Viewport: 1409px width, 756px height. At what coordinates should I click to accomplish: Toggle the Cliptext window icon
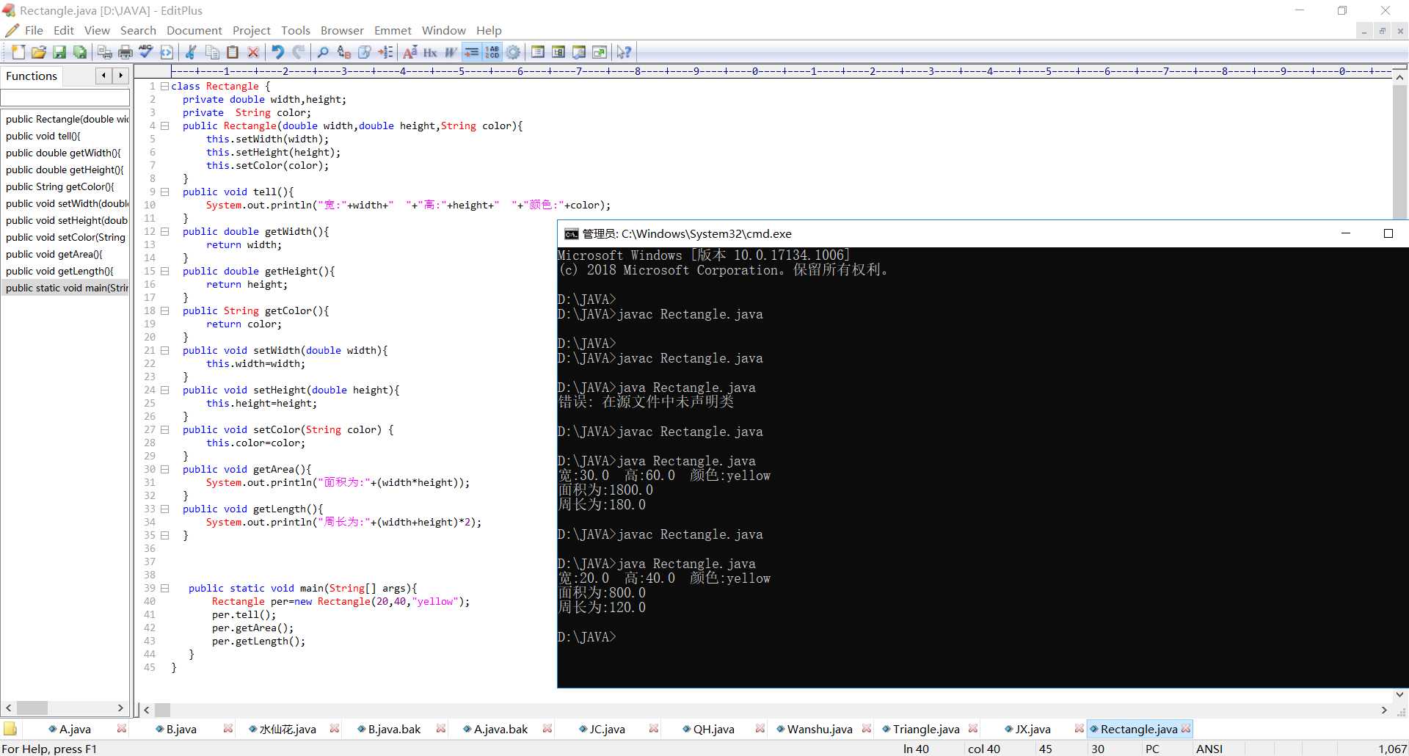558,52
